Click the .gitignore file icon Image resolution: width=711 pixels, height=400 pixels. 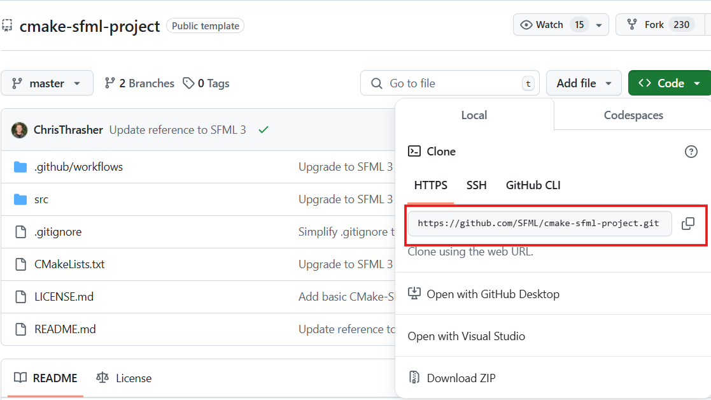[x=21, y=232]
